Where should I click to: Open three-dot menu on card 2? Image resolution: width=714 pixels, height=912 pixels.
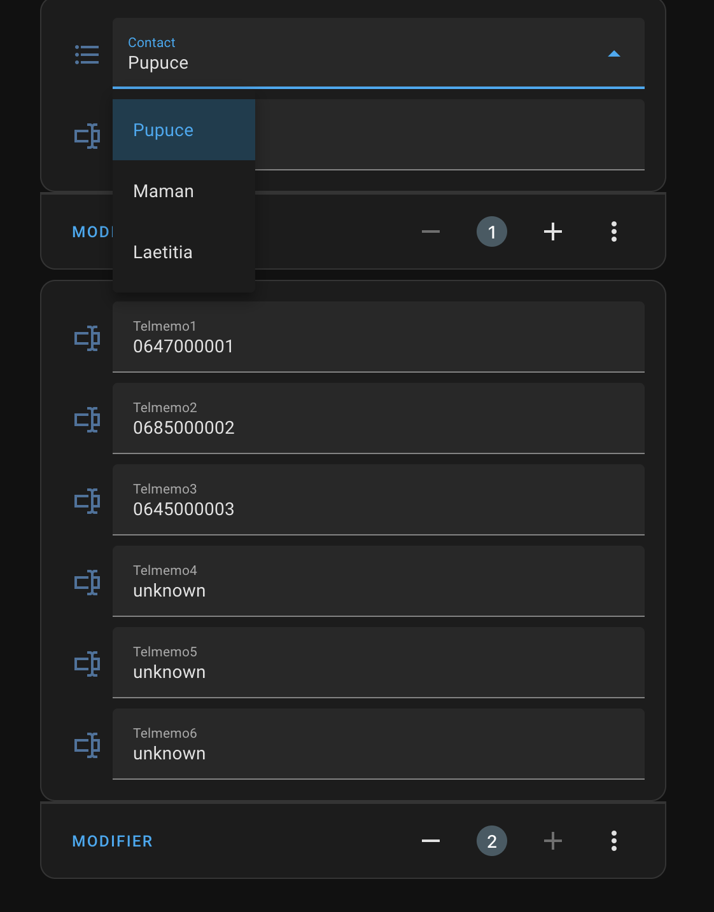click(613, 841)
